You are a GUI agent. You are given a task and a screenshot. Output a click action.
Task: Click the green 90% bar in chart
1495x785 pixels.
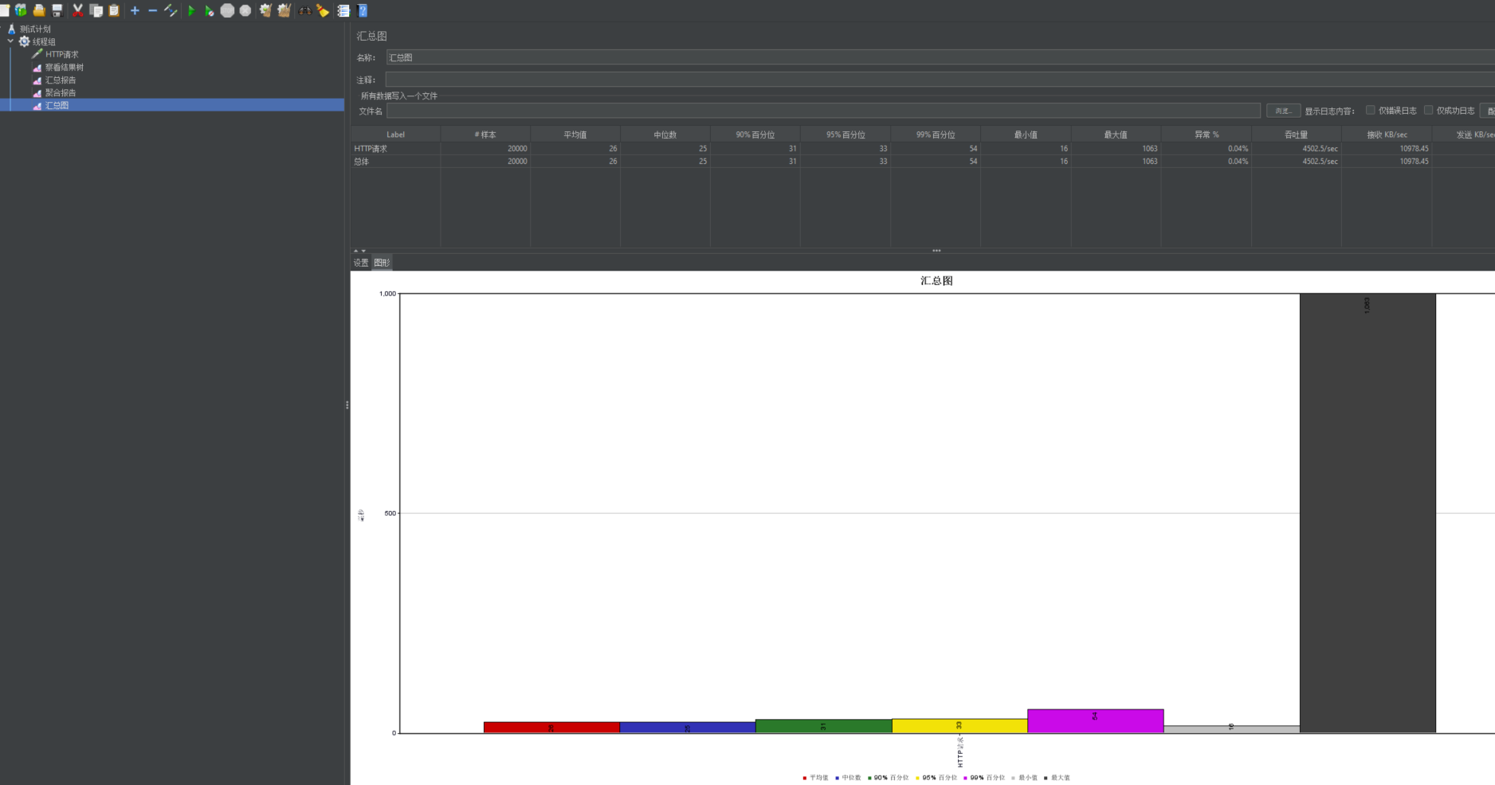point(824,726)
